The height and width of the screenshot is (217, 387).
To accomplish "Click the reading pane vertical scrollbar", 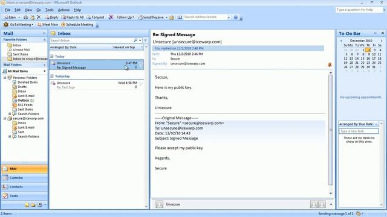I will point(331,130).
